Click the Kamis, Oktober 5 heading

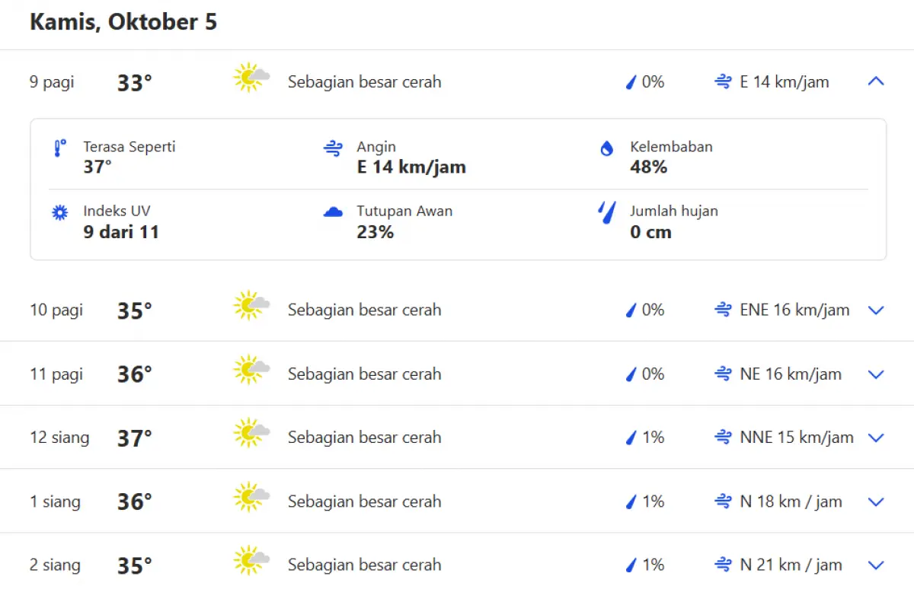pyautogui.click(x=123, y=21)
